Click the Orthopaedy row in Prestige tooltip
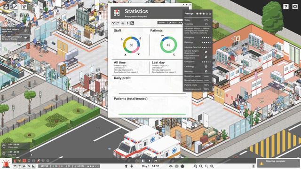Viewport: 301px width, 169px height. [x=198, y=61]
